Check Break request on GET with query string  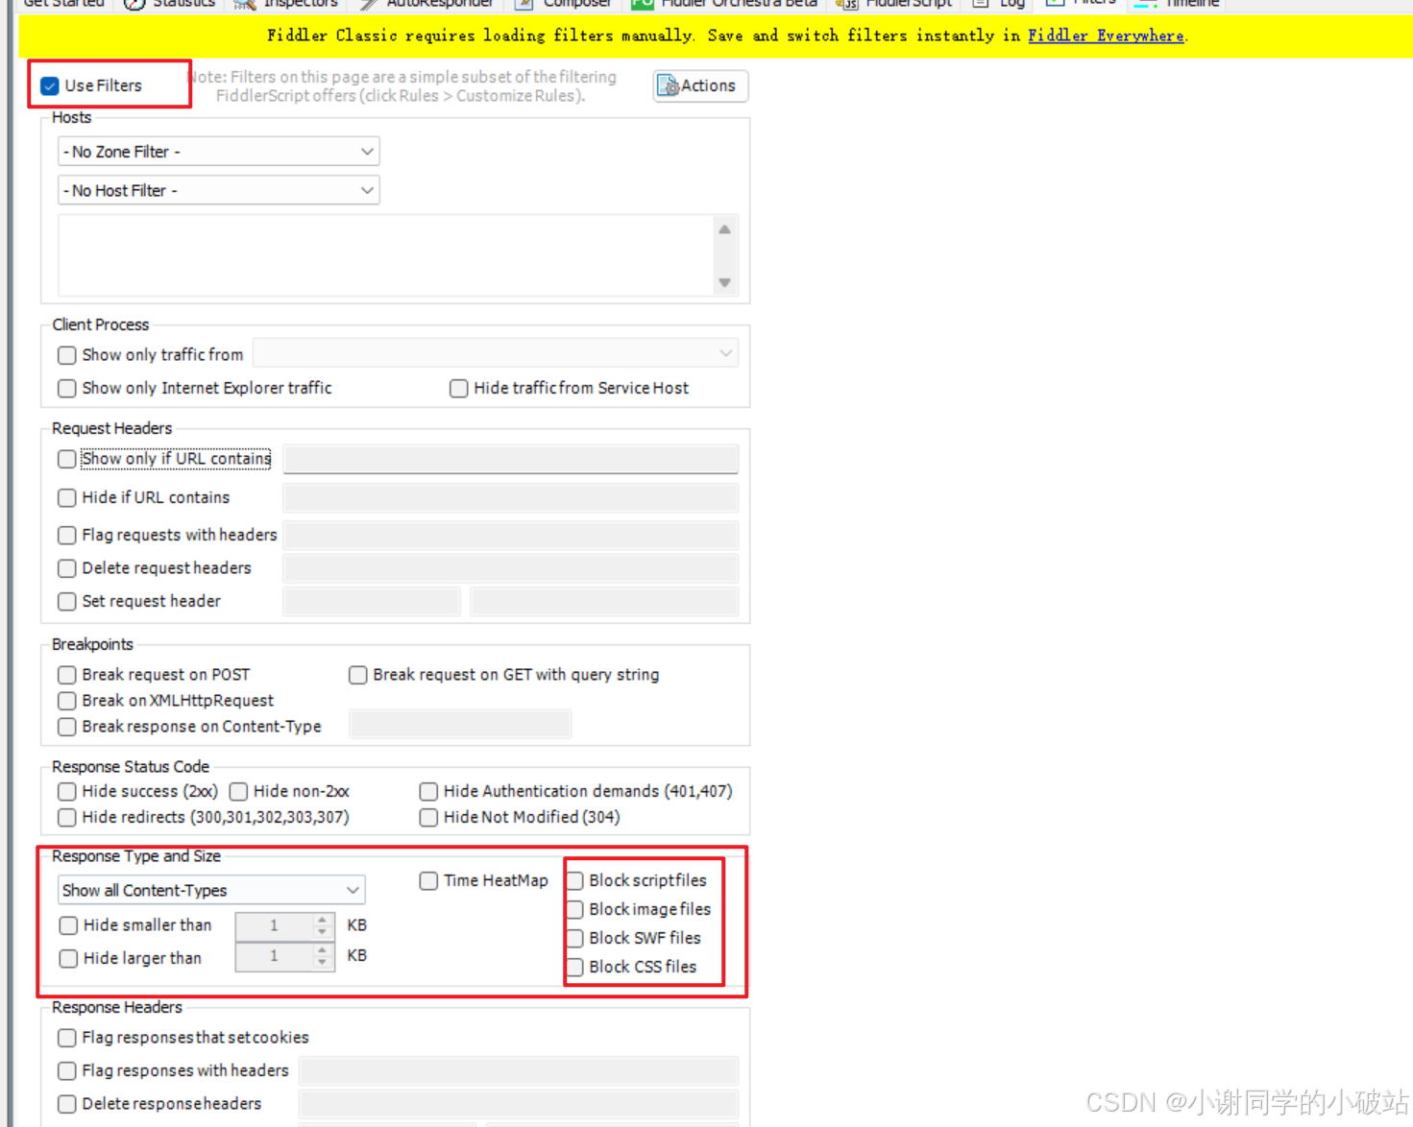(x=357, y=675)
